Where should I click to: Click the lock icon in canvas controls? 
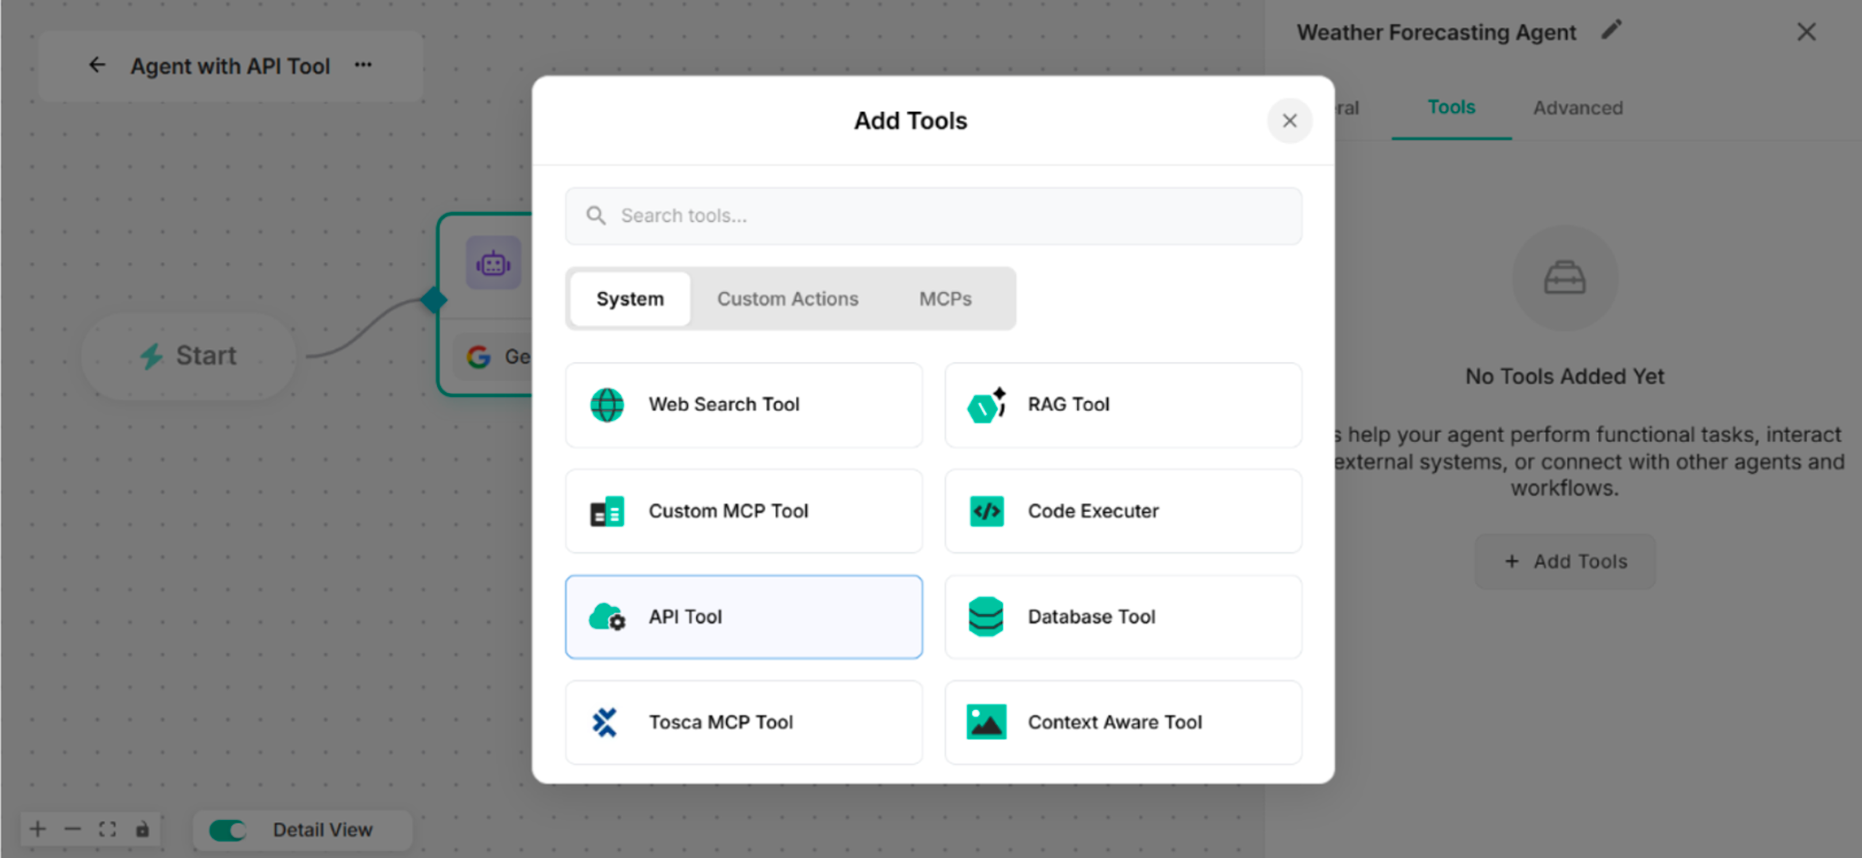click(x=142, y=829)
